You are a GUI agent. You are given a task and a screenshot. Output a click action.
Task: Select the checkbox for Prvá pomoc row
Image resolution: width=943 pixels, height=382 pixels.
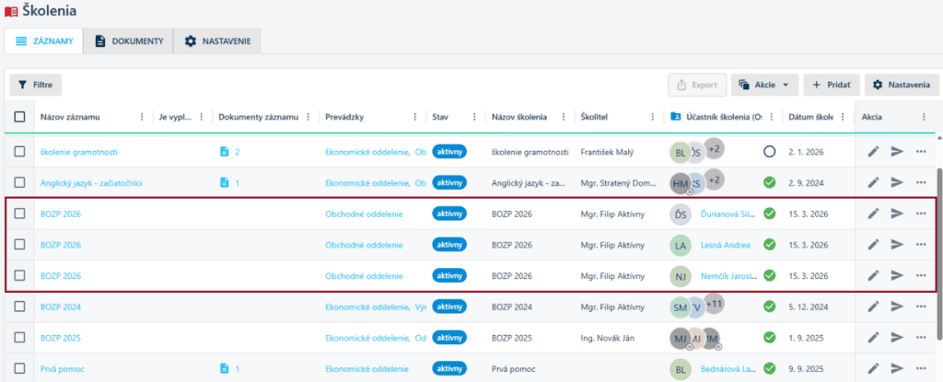click(x=20, y=368)
